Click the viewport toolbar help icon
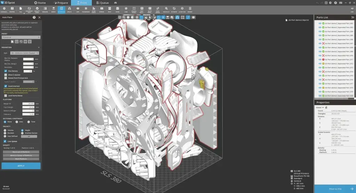This screenshot has width=356, height=193. (x=193, y=17)
